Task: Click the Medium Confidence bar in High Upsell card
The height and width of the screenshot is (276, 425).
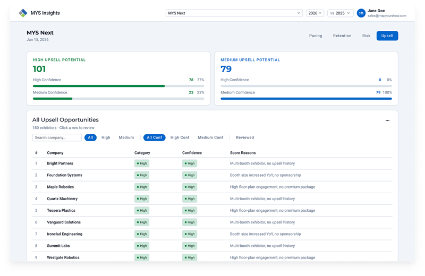Action: [x=118, y=99]
